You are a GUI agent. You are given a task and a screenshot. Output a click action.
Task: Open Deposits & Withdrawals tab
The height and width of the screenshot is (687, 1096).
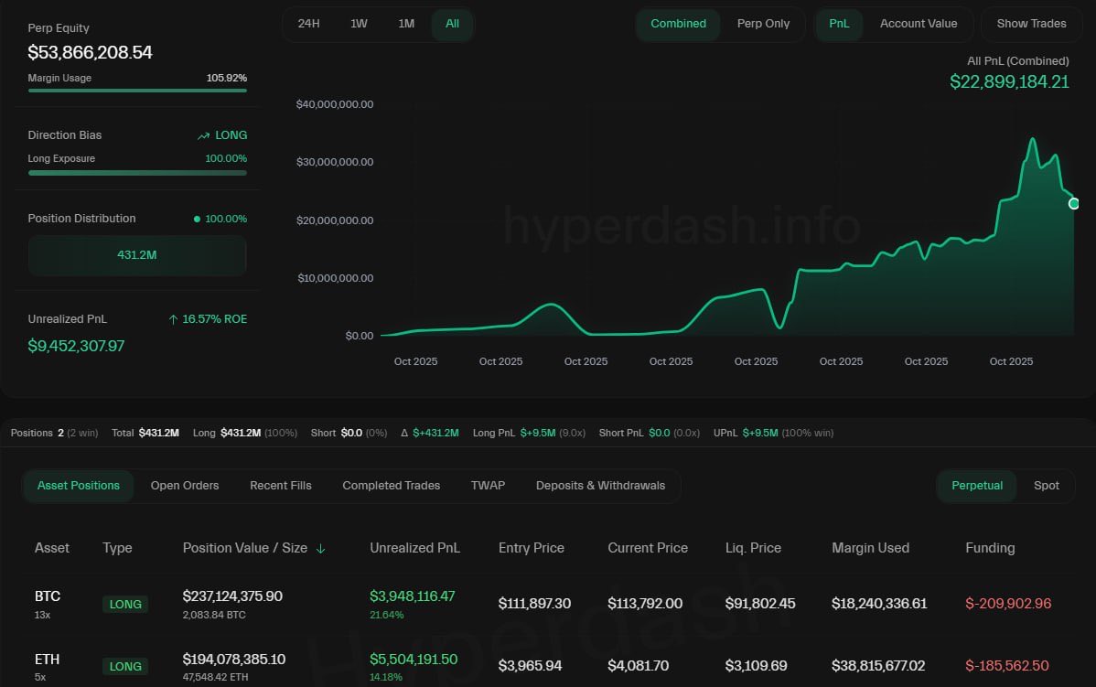point(600,486)
